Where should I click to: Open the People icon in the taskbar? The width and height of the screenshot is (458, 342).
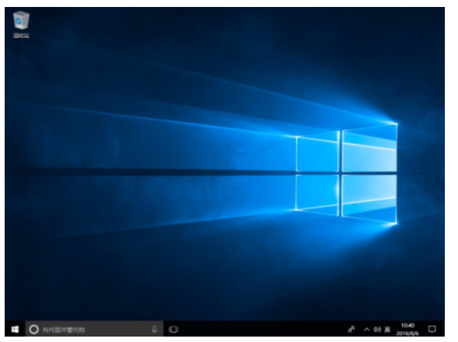click(351, 330)
